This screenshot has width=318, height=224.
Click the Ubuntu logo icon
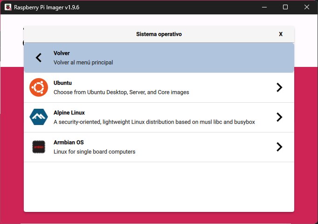39,87
